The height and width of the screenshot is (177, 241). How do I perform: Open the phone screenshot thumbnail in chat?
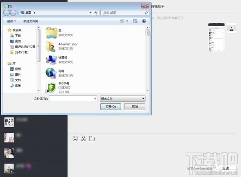[216, 37]
